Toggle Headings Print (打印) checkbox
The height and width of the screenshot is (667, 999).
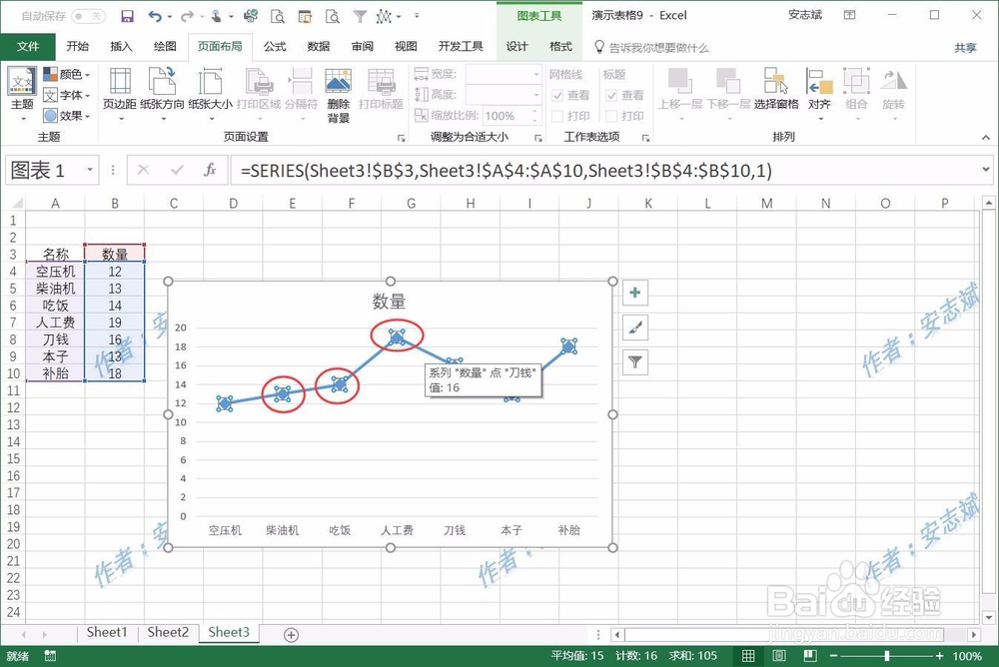point(611,116)
